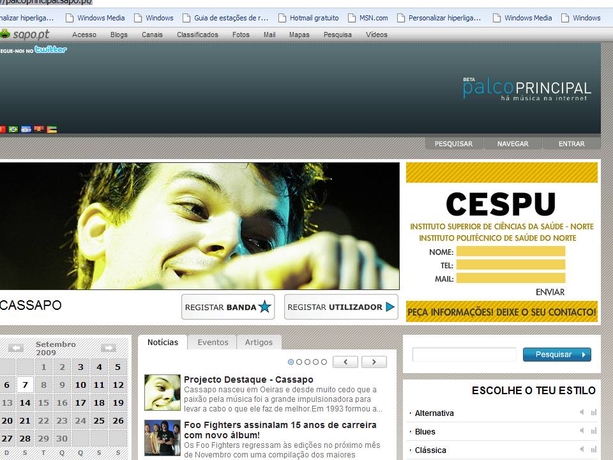
Task: Open Mail in the sapo menu
Action: [x=269, y=34]
